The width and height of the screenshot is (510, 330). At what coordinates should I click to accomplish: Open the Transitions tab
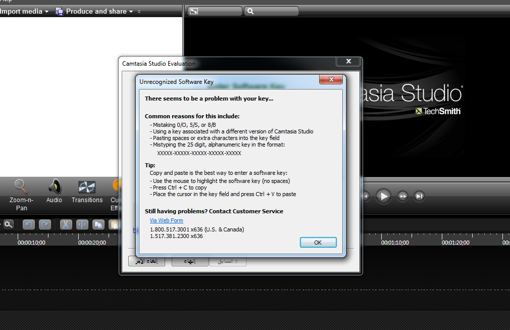(87, 192)
